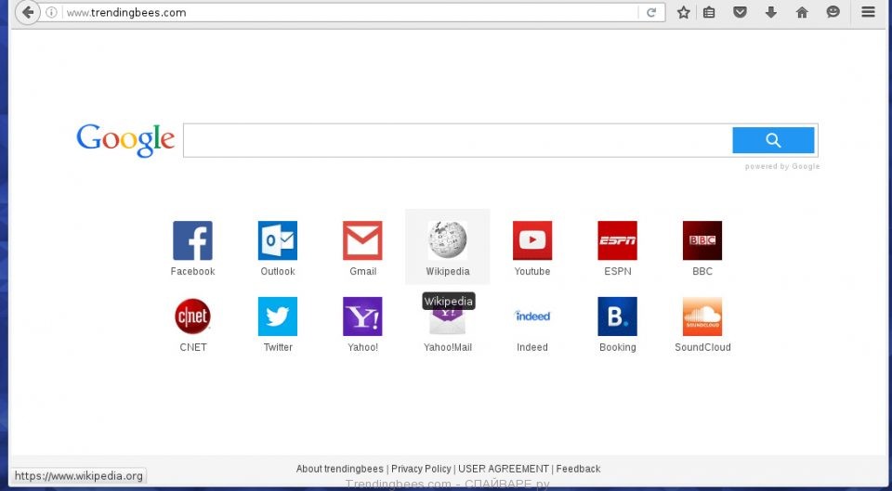This screenshot has height=491, width=892.
Task: Go to the browser home page icon
Action: coord(802,12)
